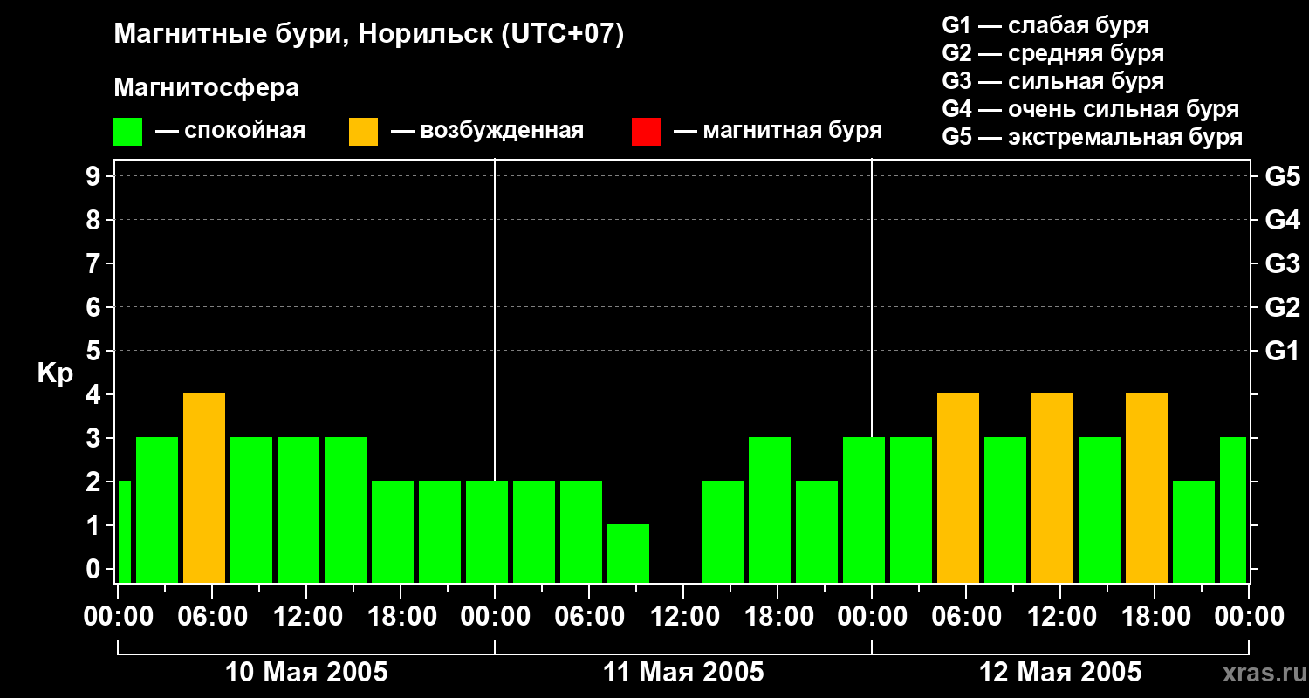Click the '12:00' time label under 10 May
The image size is (1309, 698).
point(306,617)
